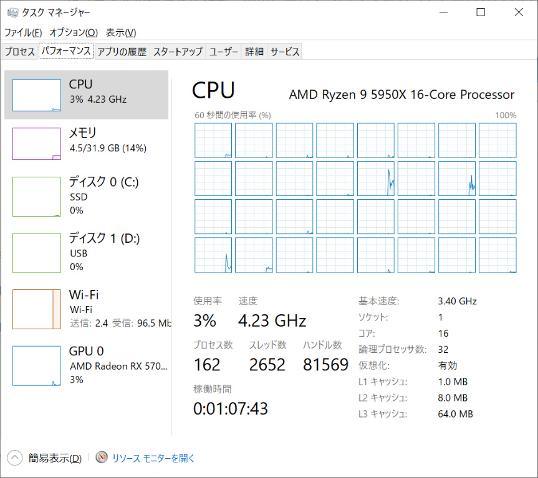Click the リソース モニターを開く link
538x478 pixels.
pos(153,458)
